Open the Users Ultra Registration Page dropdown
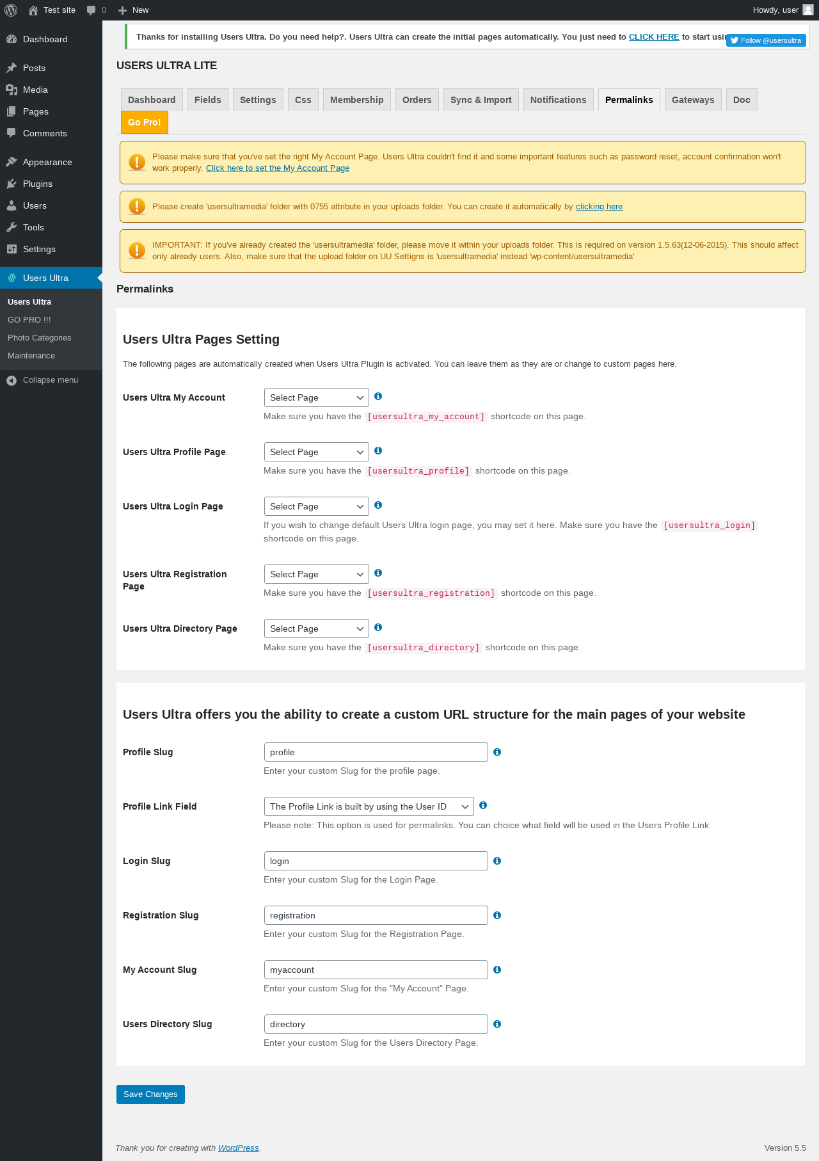The image size is (819, 1161). pos(317,574)
